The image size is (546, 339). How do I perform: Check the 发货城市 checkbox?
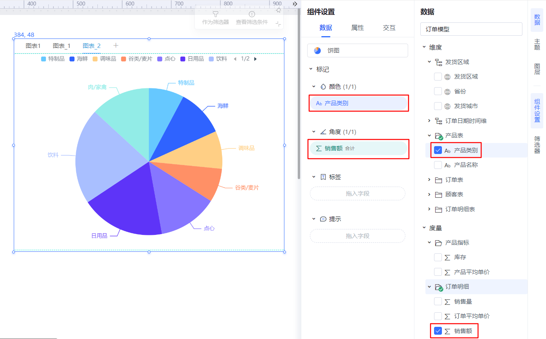[438, 106]
